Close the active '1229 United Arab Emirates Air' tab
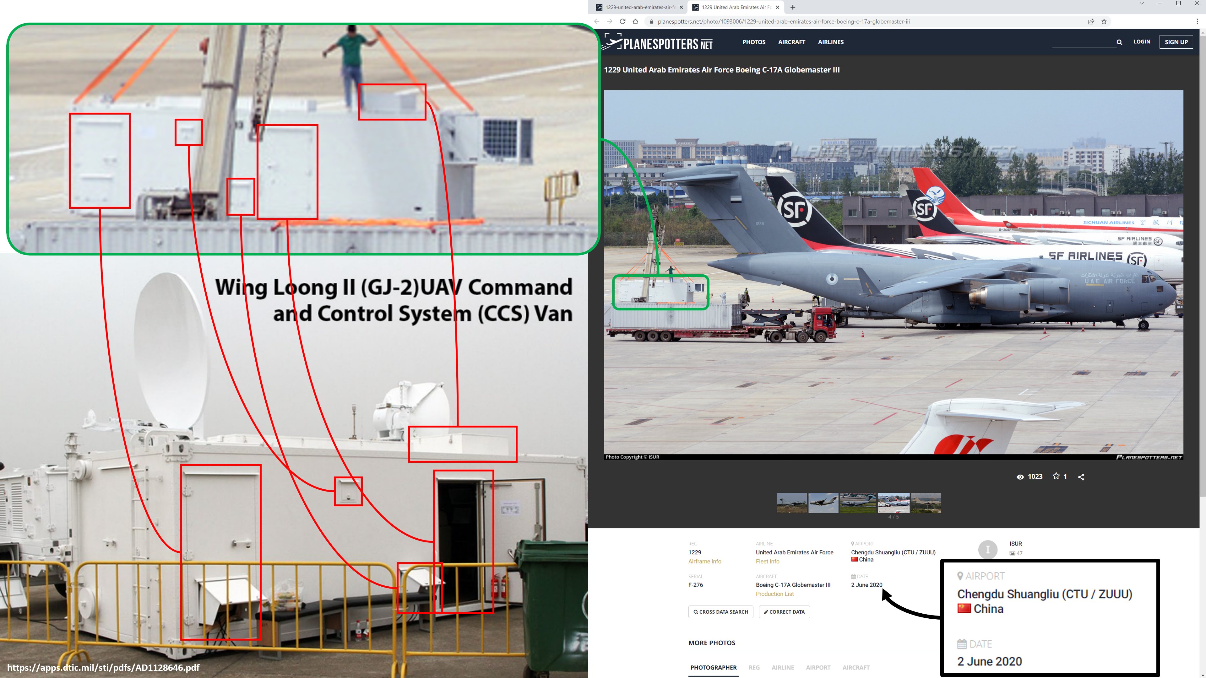 pos(777,7)
